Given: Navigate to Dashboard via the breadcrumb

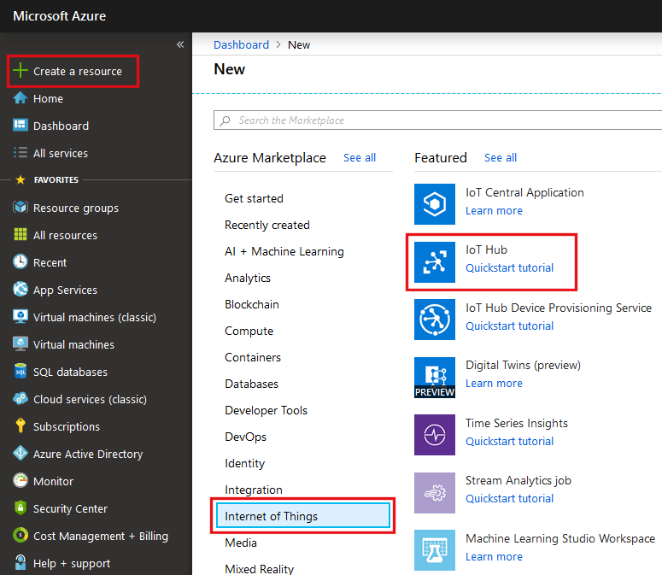Looking at the screenshot, I should click(x=241, y=44).
